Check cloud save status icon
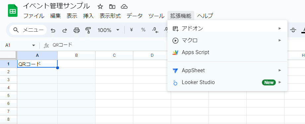305x124 pixels. (124, 7)
